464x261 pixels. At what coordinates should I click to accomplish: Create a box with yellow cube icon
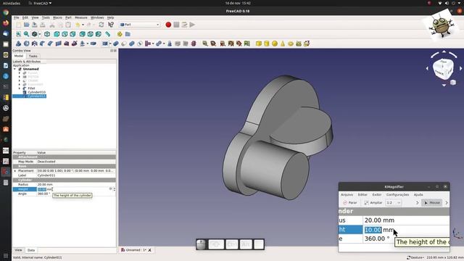pyautogui.click(x=259, y=43)
